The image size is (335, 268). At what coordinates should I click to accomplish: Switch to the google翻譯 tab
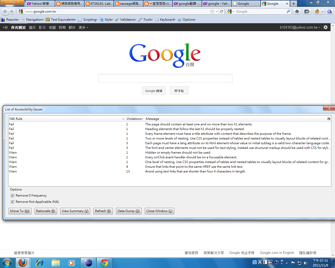pos(187,4)
